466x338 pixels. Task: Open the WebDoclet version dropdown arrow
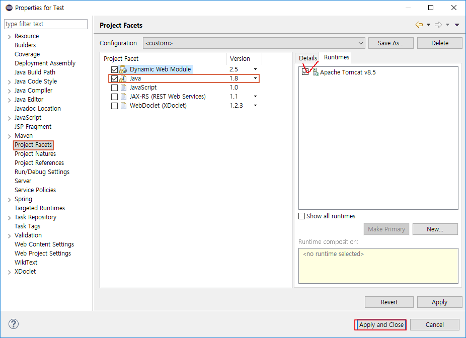[x=255, y=106]
